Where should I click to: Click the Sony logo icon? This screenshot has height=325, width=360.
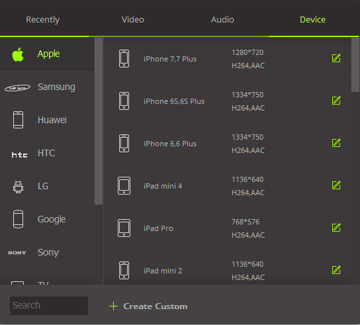pos(17,253)
